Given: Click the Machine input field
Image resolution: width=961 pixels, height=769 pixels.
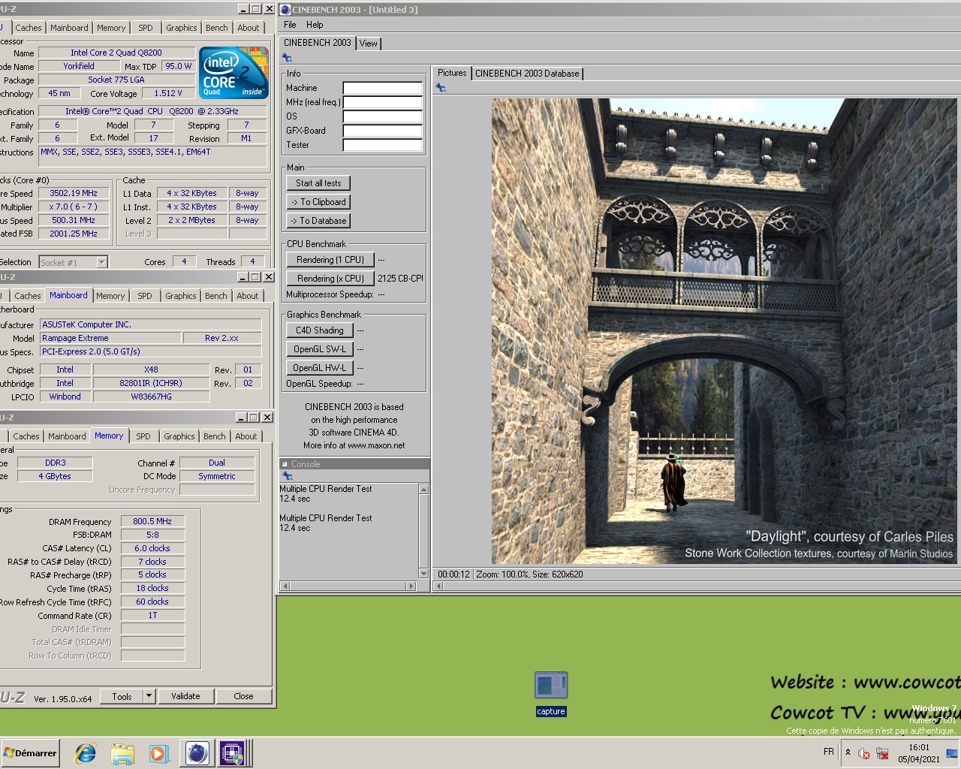Looking at the screenshot, I should (x=382, y=88).
